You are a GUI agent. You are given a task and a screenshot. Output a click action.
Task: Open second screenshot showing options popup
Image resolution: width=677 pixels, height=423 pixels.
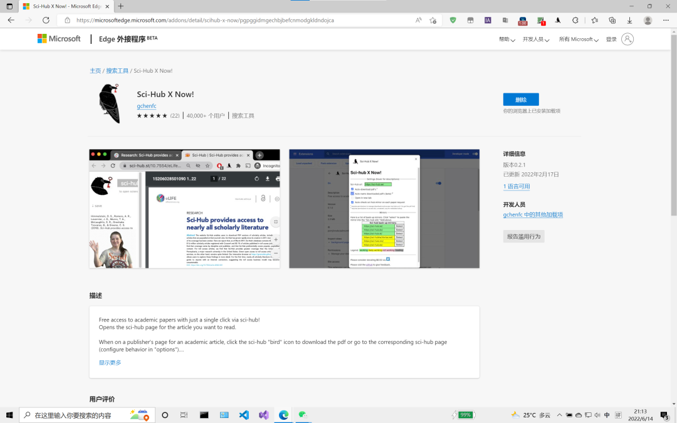click(384, 209)
